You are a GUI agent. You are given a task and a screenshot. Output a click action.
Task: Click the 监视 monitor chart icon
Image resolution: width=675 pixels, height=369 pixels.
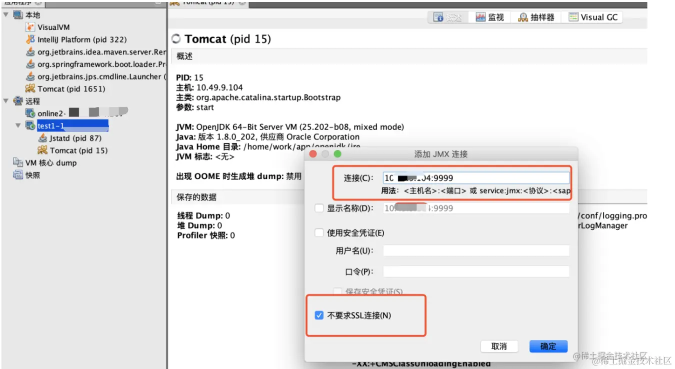(x=480, y=17)
